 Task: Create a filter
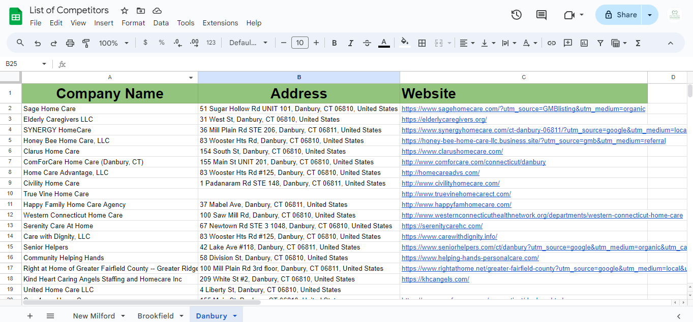click(x=600, y=43)
